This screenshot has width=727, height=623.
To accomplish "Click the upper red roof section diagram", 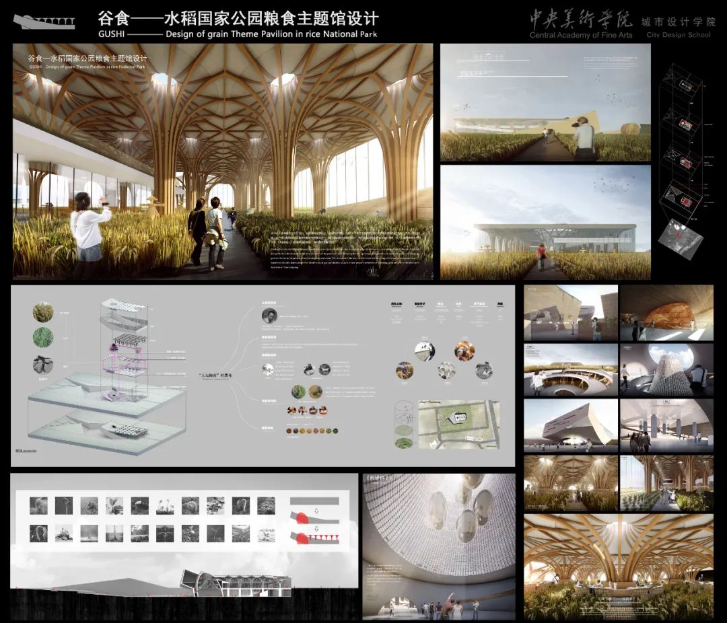I will (x=315, y=509).
